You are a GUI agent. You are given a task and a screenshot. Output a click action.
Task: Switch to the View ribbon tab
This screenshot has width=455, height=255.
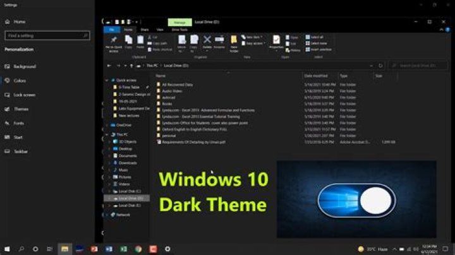tap(160, 30)
